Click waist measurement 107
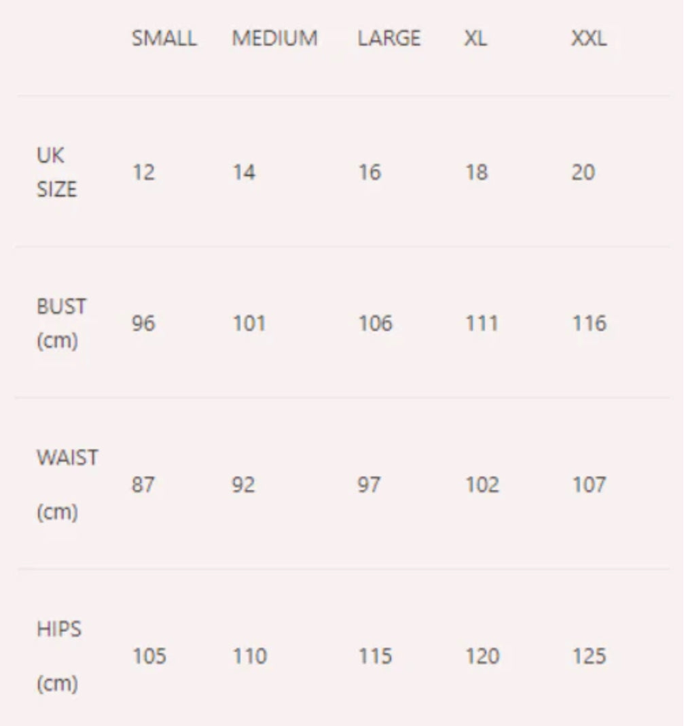Screen dimensions: 684x726 pyautogui.click(x=589, y=485)
